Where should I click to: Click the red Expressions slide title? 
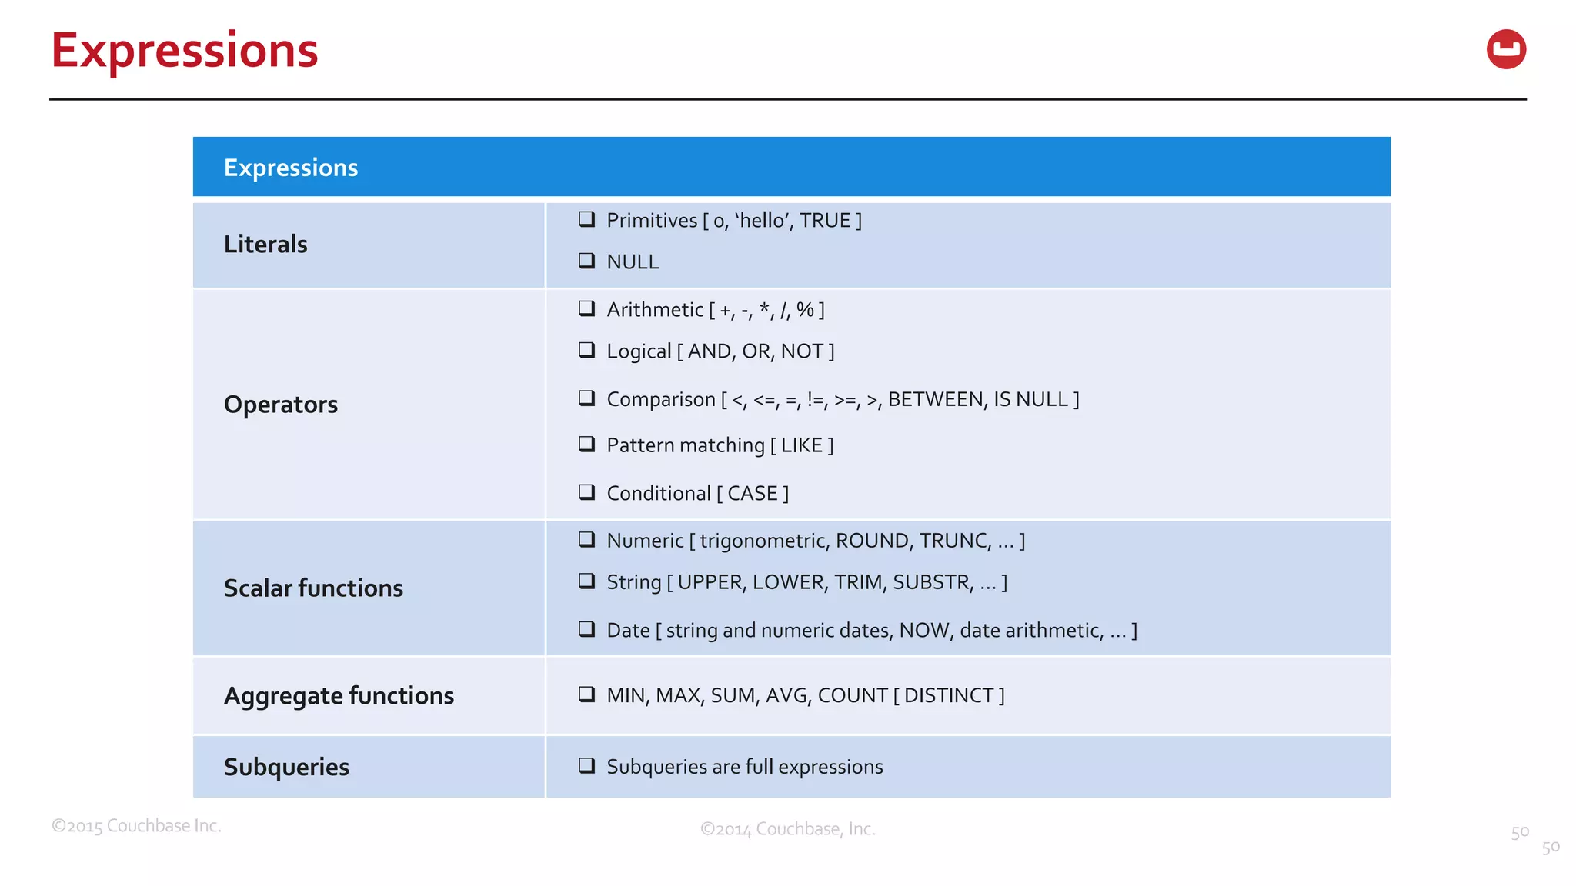(185, 51)
